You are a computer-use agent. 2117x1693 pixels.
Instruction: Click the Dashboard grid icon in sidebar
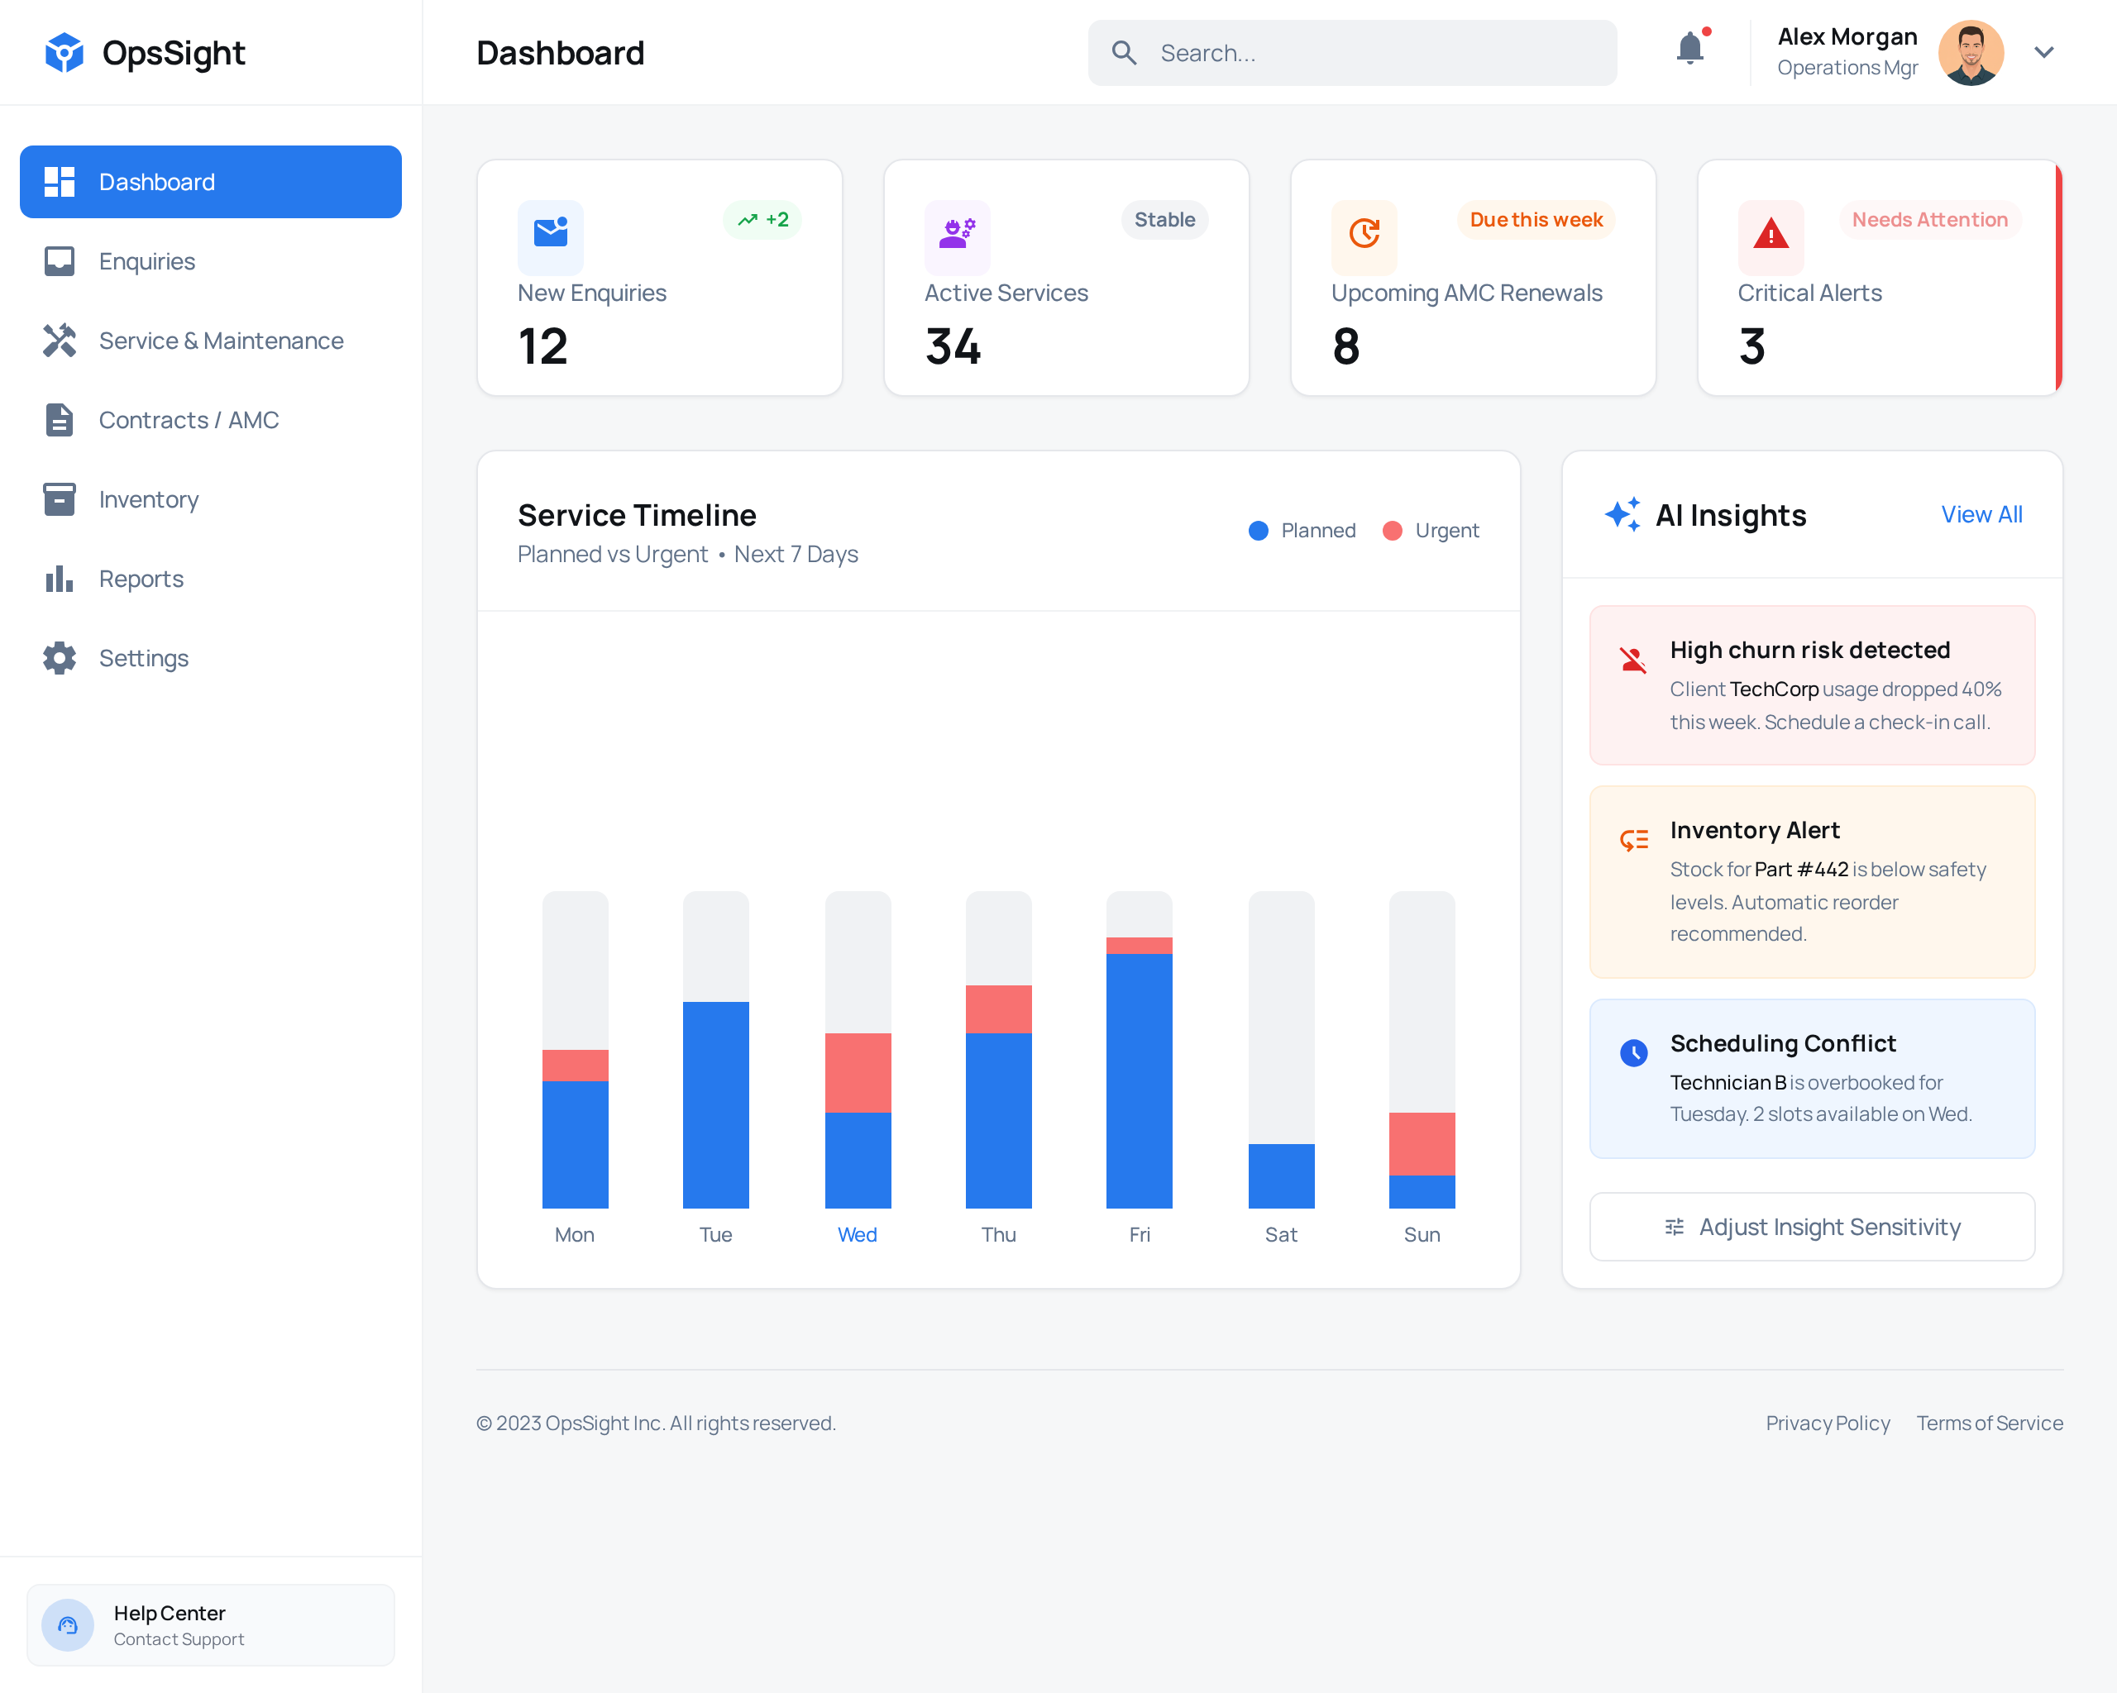pos(60,182)
